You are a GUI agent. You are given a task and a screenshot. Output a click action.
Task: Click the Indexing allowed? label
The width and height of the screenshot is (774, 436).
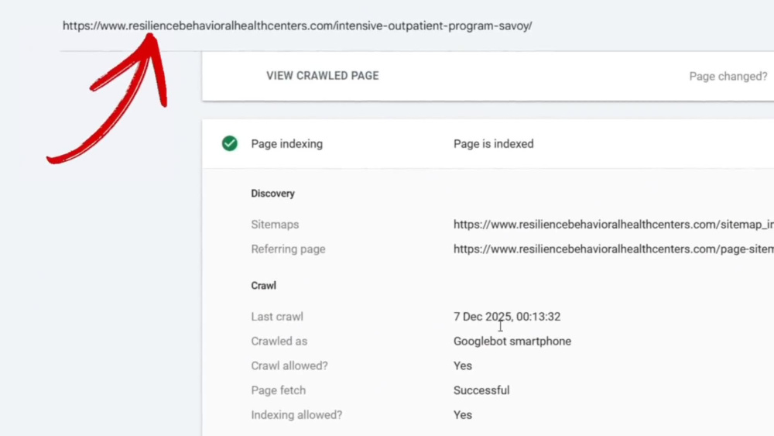(296, 415)
